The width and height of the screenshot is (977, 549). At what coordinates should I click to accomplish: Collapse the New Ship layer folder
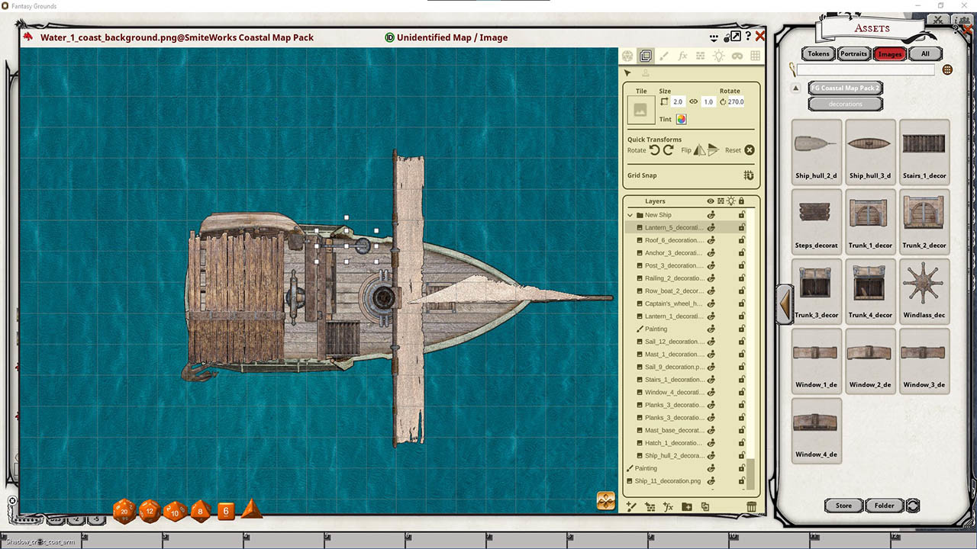pos(630,215)
